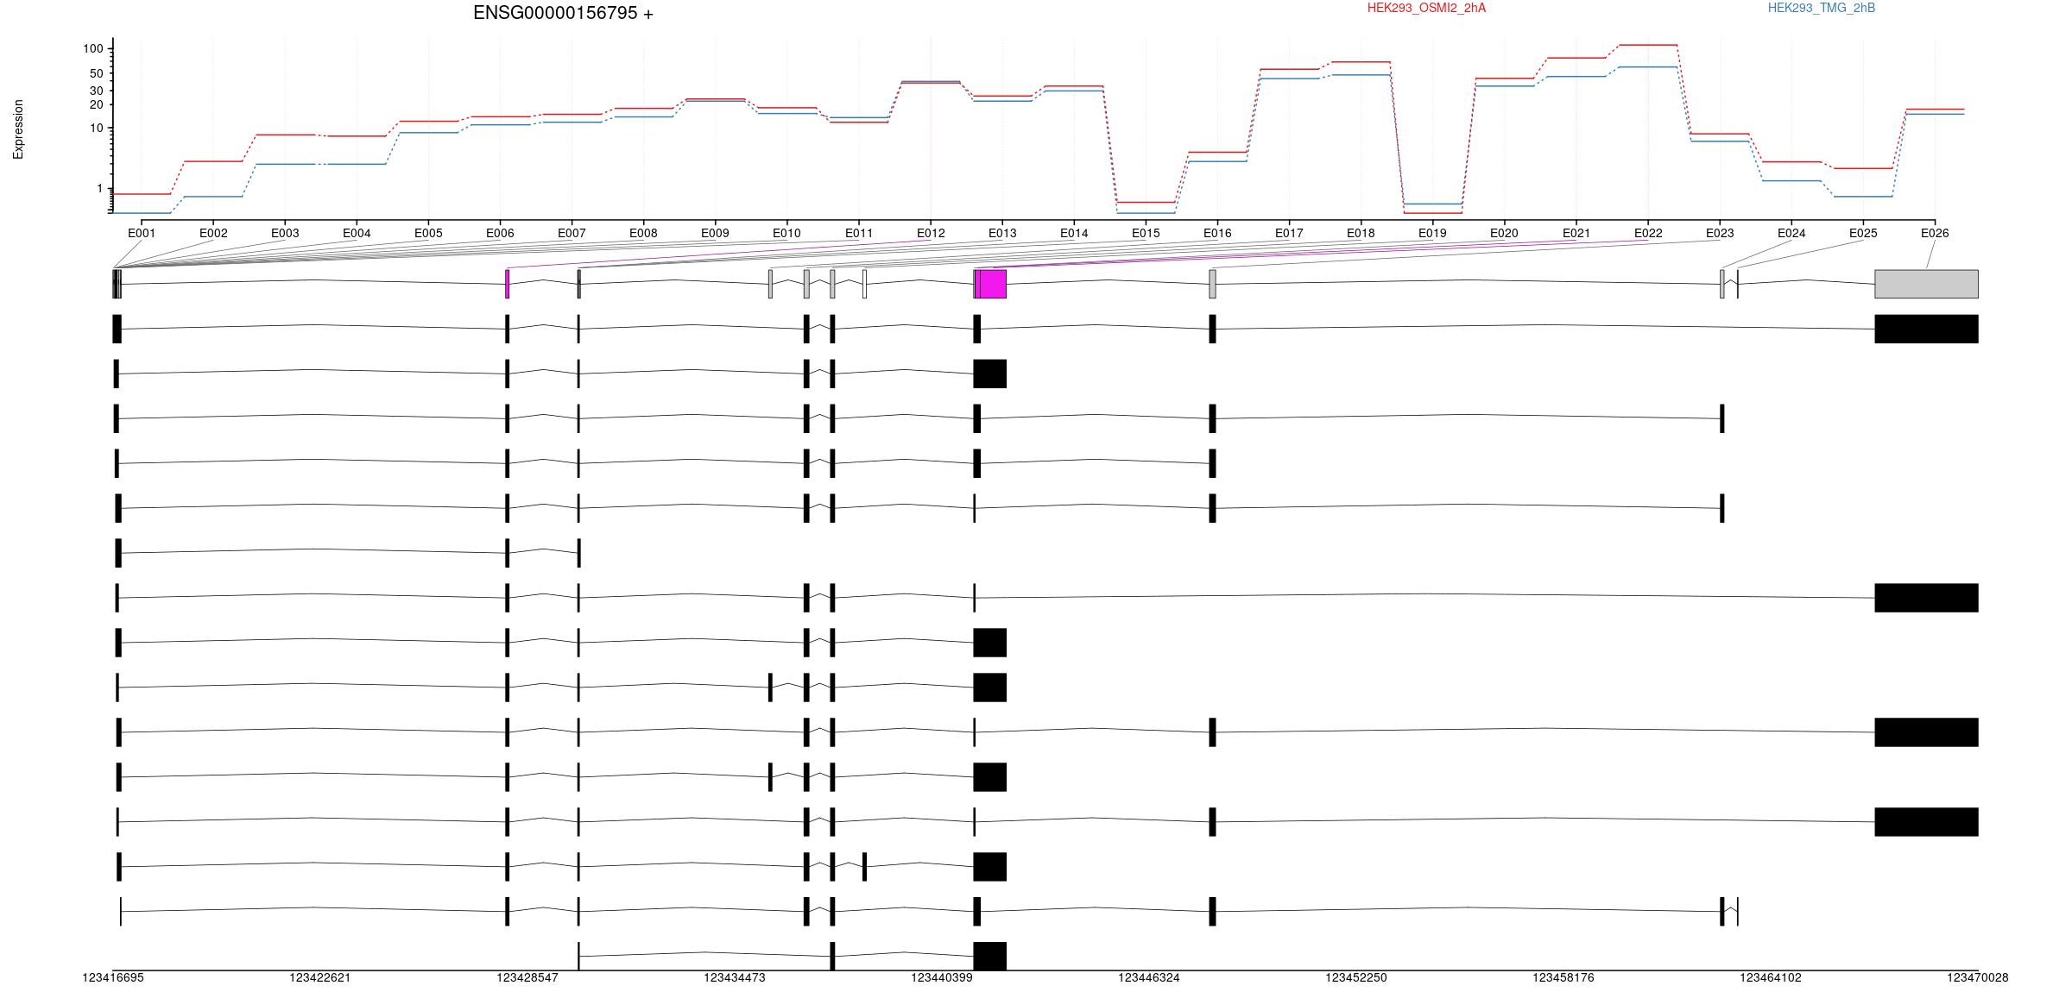Click genomic coordinate 123470028
The image size is (2072, 992).
pyautogui.click(x=1978, y=977)
